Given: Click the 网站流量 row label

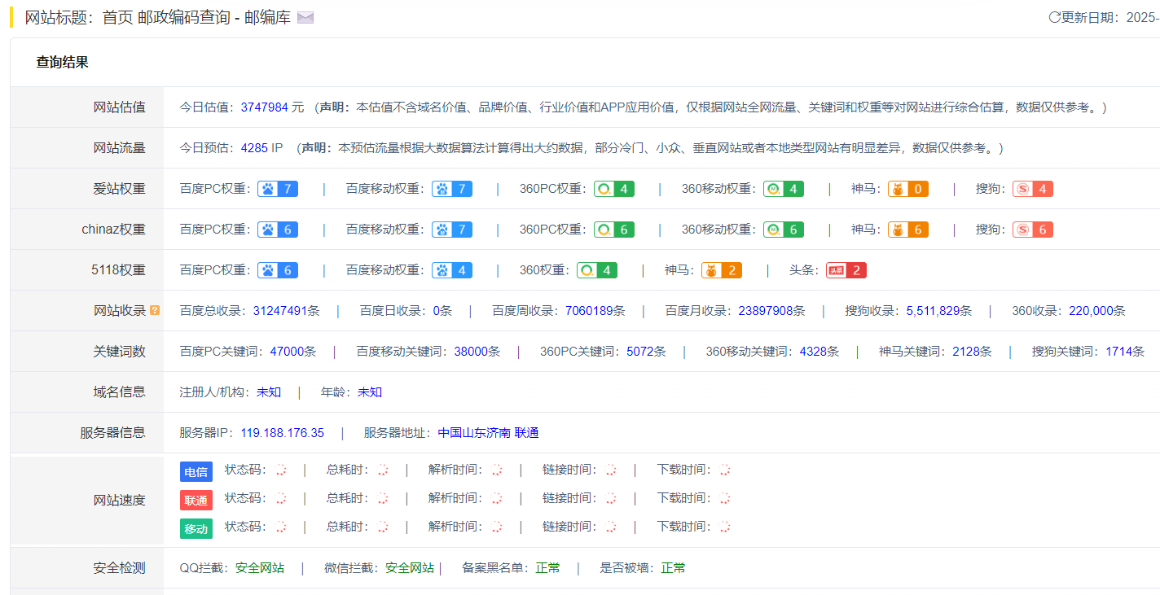Looking at the screenshot, I should coord(120,147).
